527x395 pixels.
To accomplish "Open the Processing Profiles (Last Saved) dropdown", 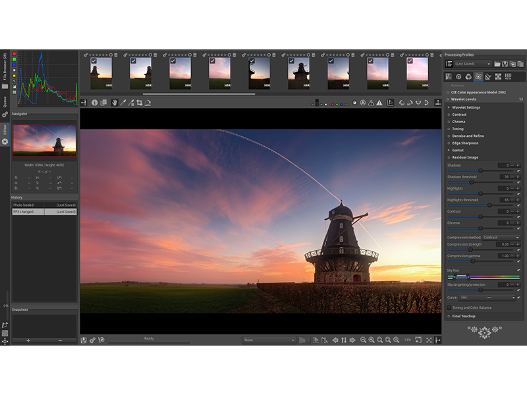I will coord(473,64).
